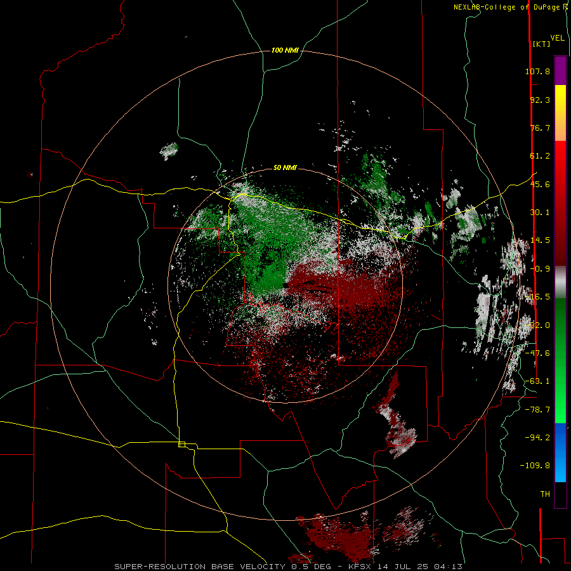
Task: Select the -0.9 scale label
Action: click(540, 269)
